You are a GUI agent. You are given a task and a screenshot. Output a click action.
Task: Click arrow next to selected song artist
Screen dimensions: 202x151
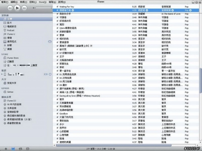tap(147, 10)
